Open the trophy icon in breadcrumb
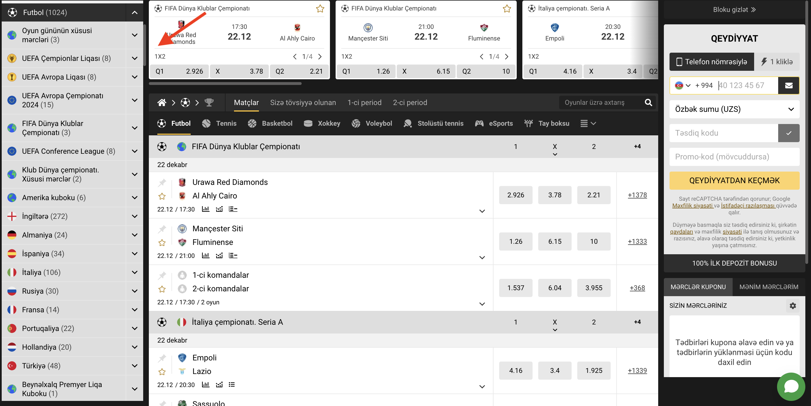 209,102
